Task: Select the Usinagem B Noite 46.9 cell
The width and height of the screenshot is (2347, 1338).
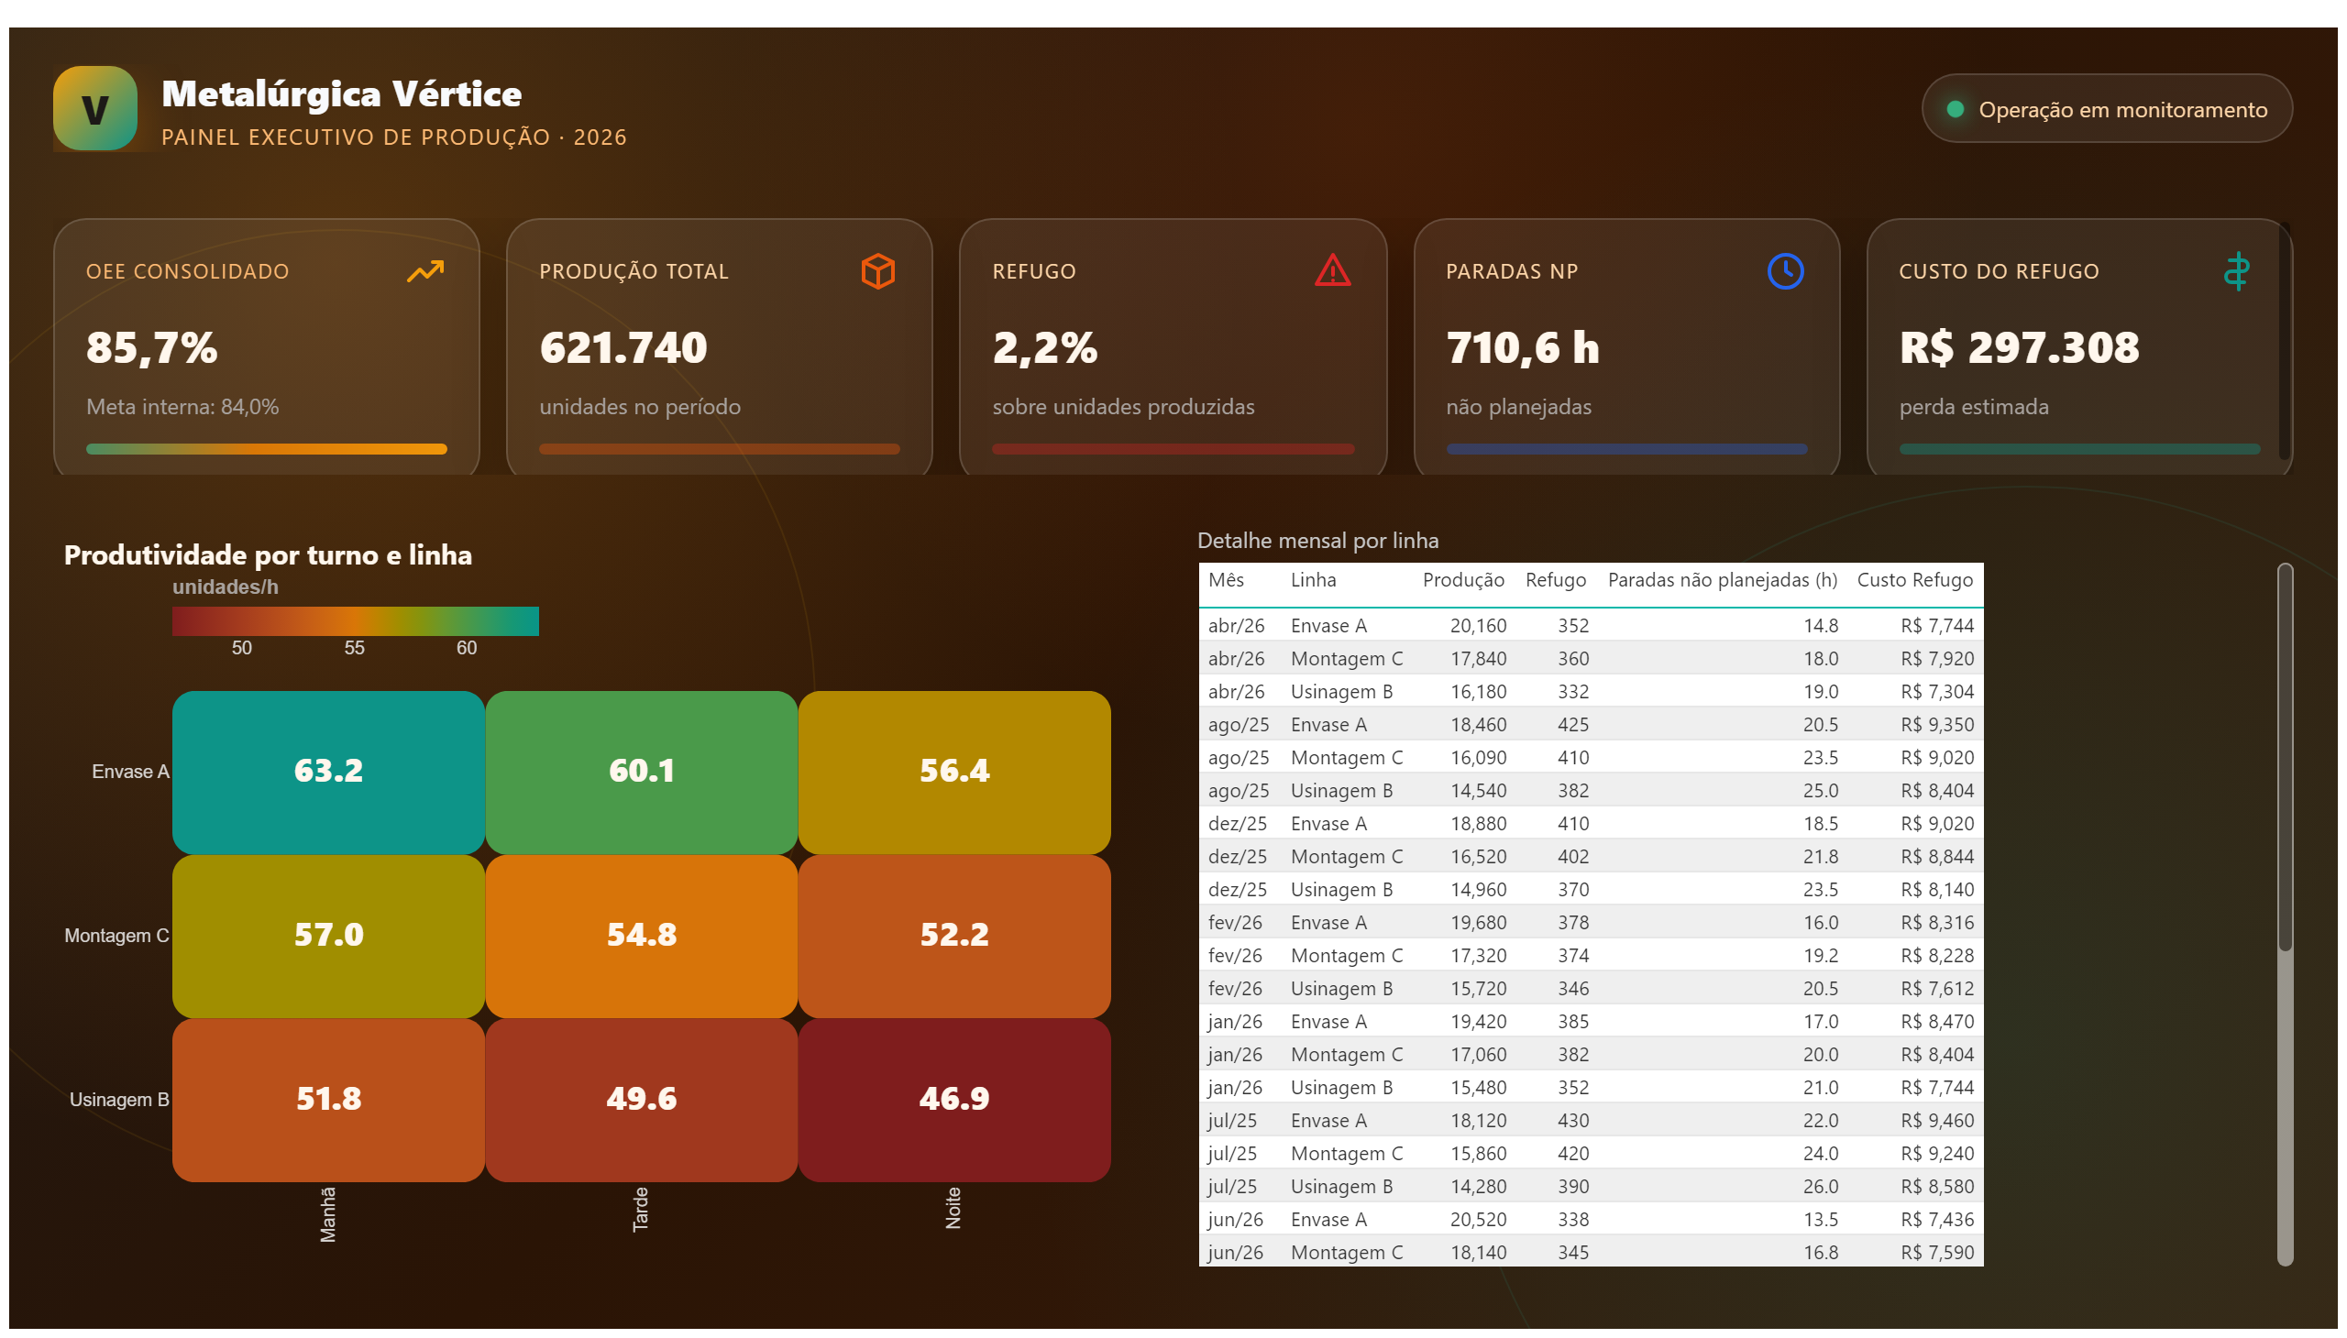Action: 954,1100
